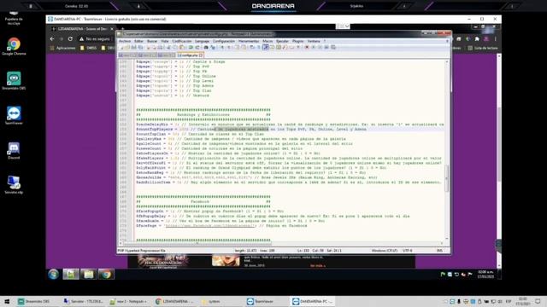Open the Discord desktop shortcut
The height and width of the screenshot is (307, 547).
14,150
